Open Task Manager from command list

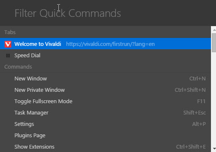(x=105, y=113)
